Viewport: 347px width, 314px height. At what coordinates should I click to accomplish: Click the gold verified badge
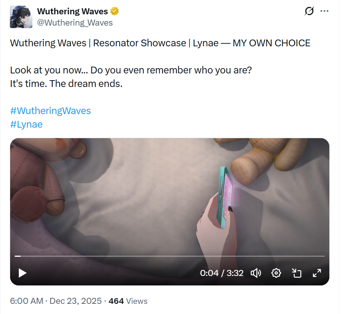(x=115, y=12)
